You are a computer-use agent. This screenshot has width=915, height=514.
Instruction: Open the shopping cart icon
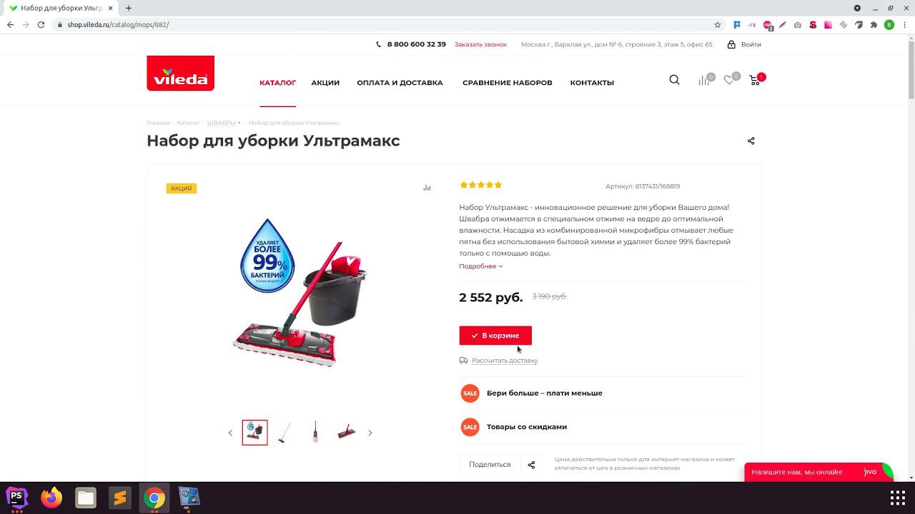tap(754, 81)
